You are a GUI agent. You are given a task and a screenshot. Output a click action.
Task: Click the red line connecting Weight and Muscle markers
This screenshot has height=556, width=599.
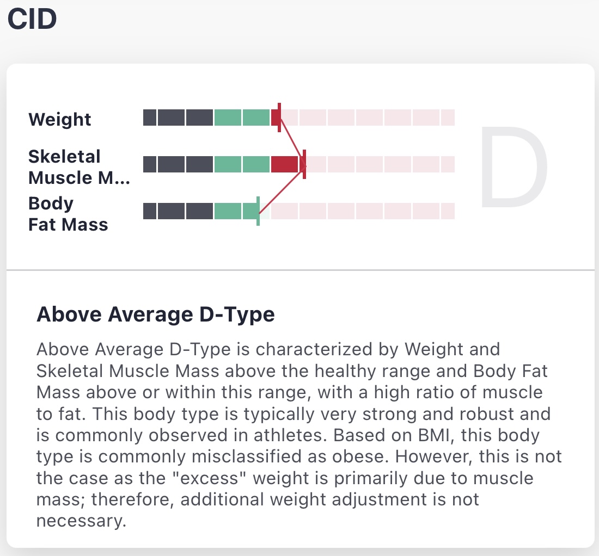click(x=292, y=141)
